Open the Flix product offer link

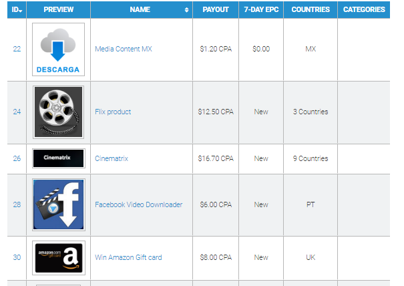tap(113, 112)
